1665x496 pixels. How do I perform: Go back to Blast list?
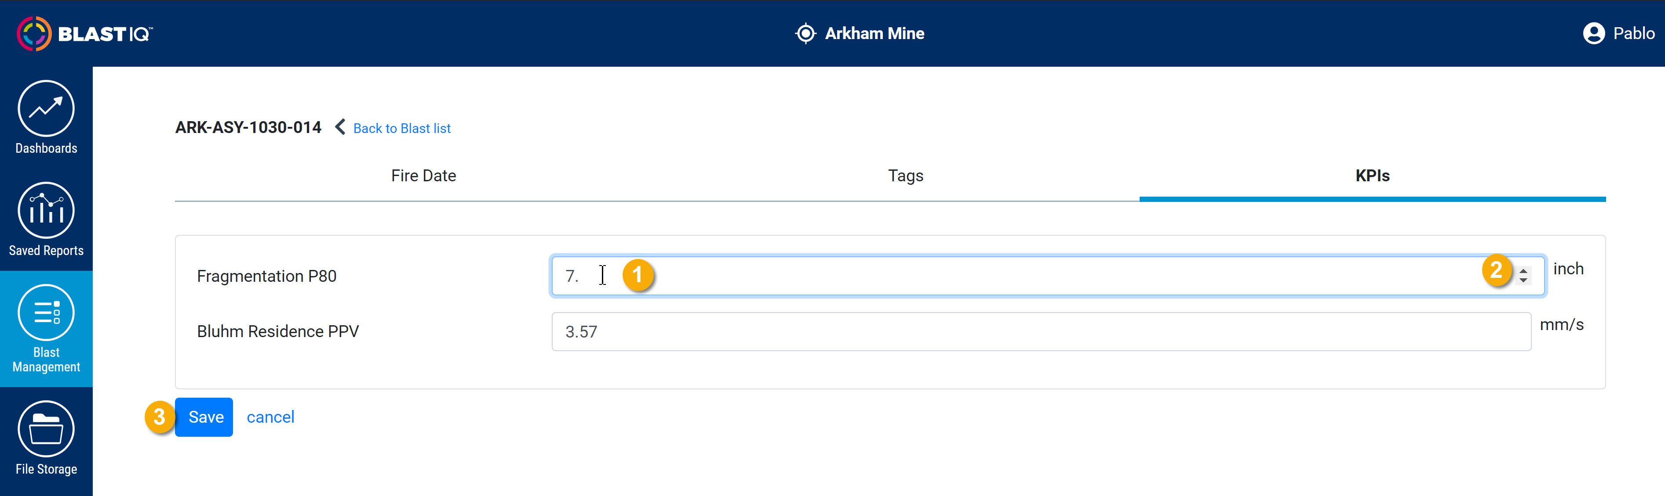[x=401, y=128]
